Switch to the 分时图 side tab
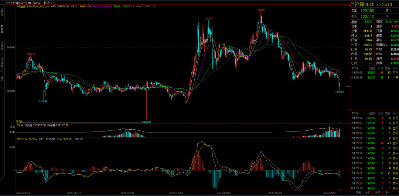Image resolution: width=399 pixels, height=196 pixels. click(2, 12)
